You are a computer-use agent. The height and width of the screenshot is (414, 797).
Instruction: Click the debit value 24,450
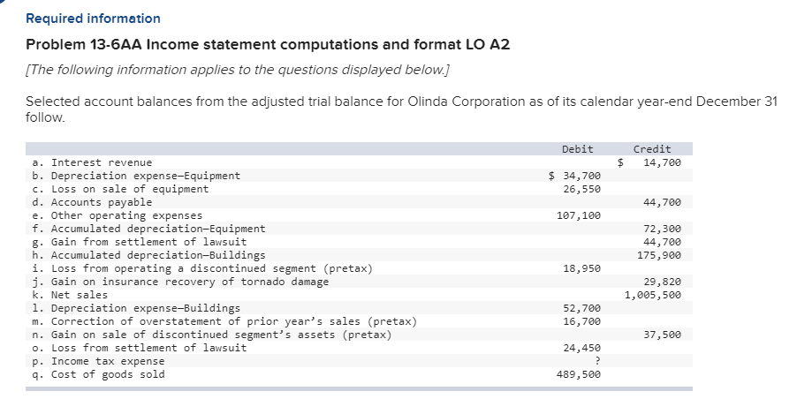(x=581, y=348)
